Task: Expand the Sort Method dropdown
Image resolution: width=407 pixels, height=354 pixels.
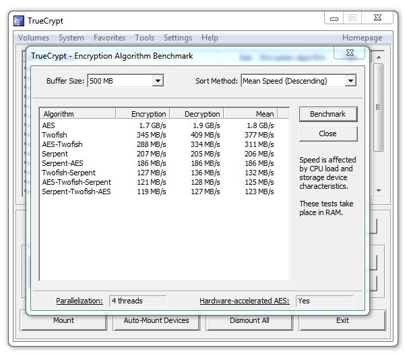Action: click(350, 81)
